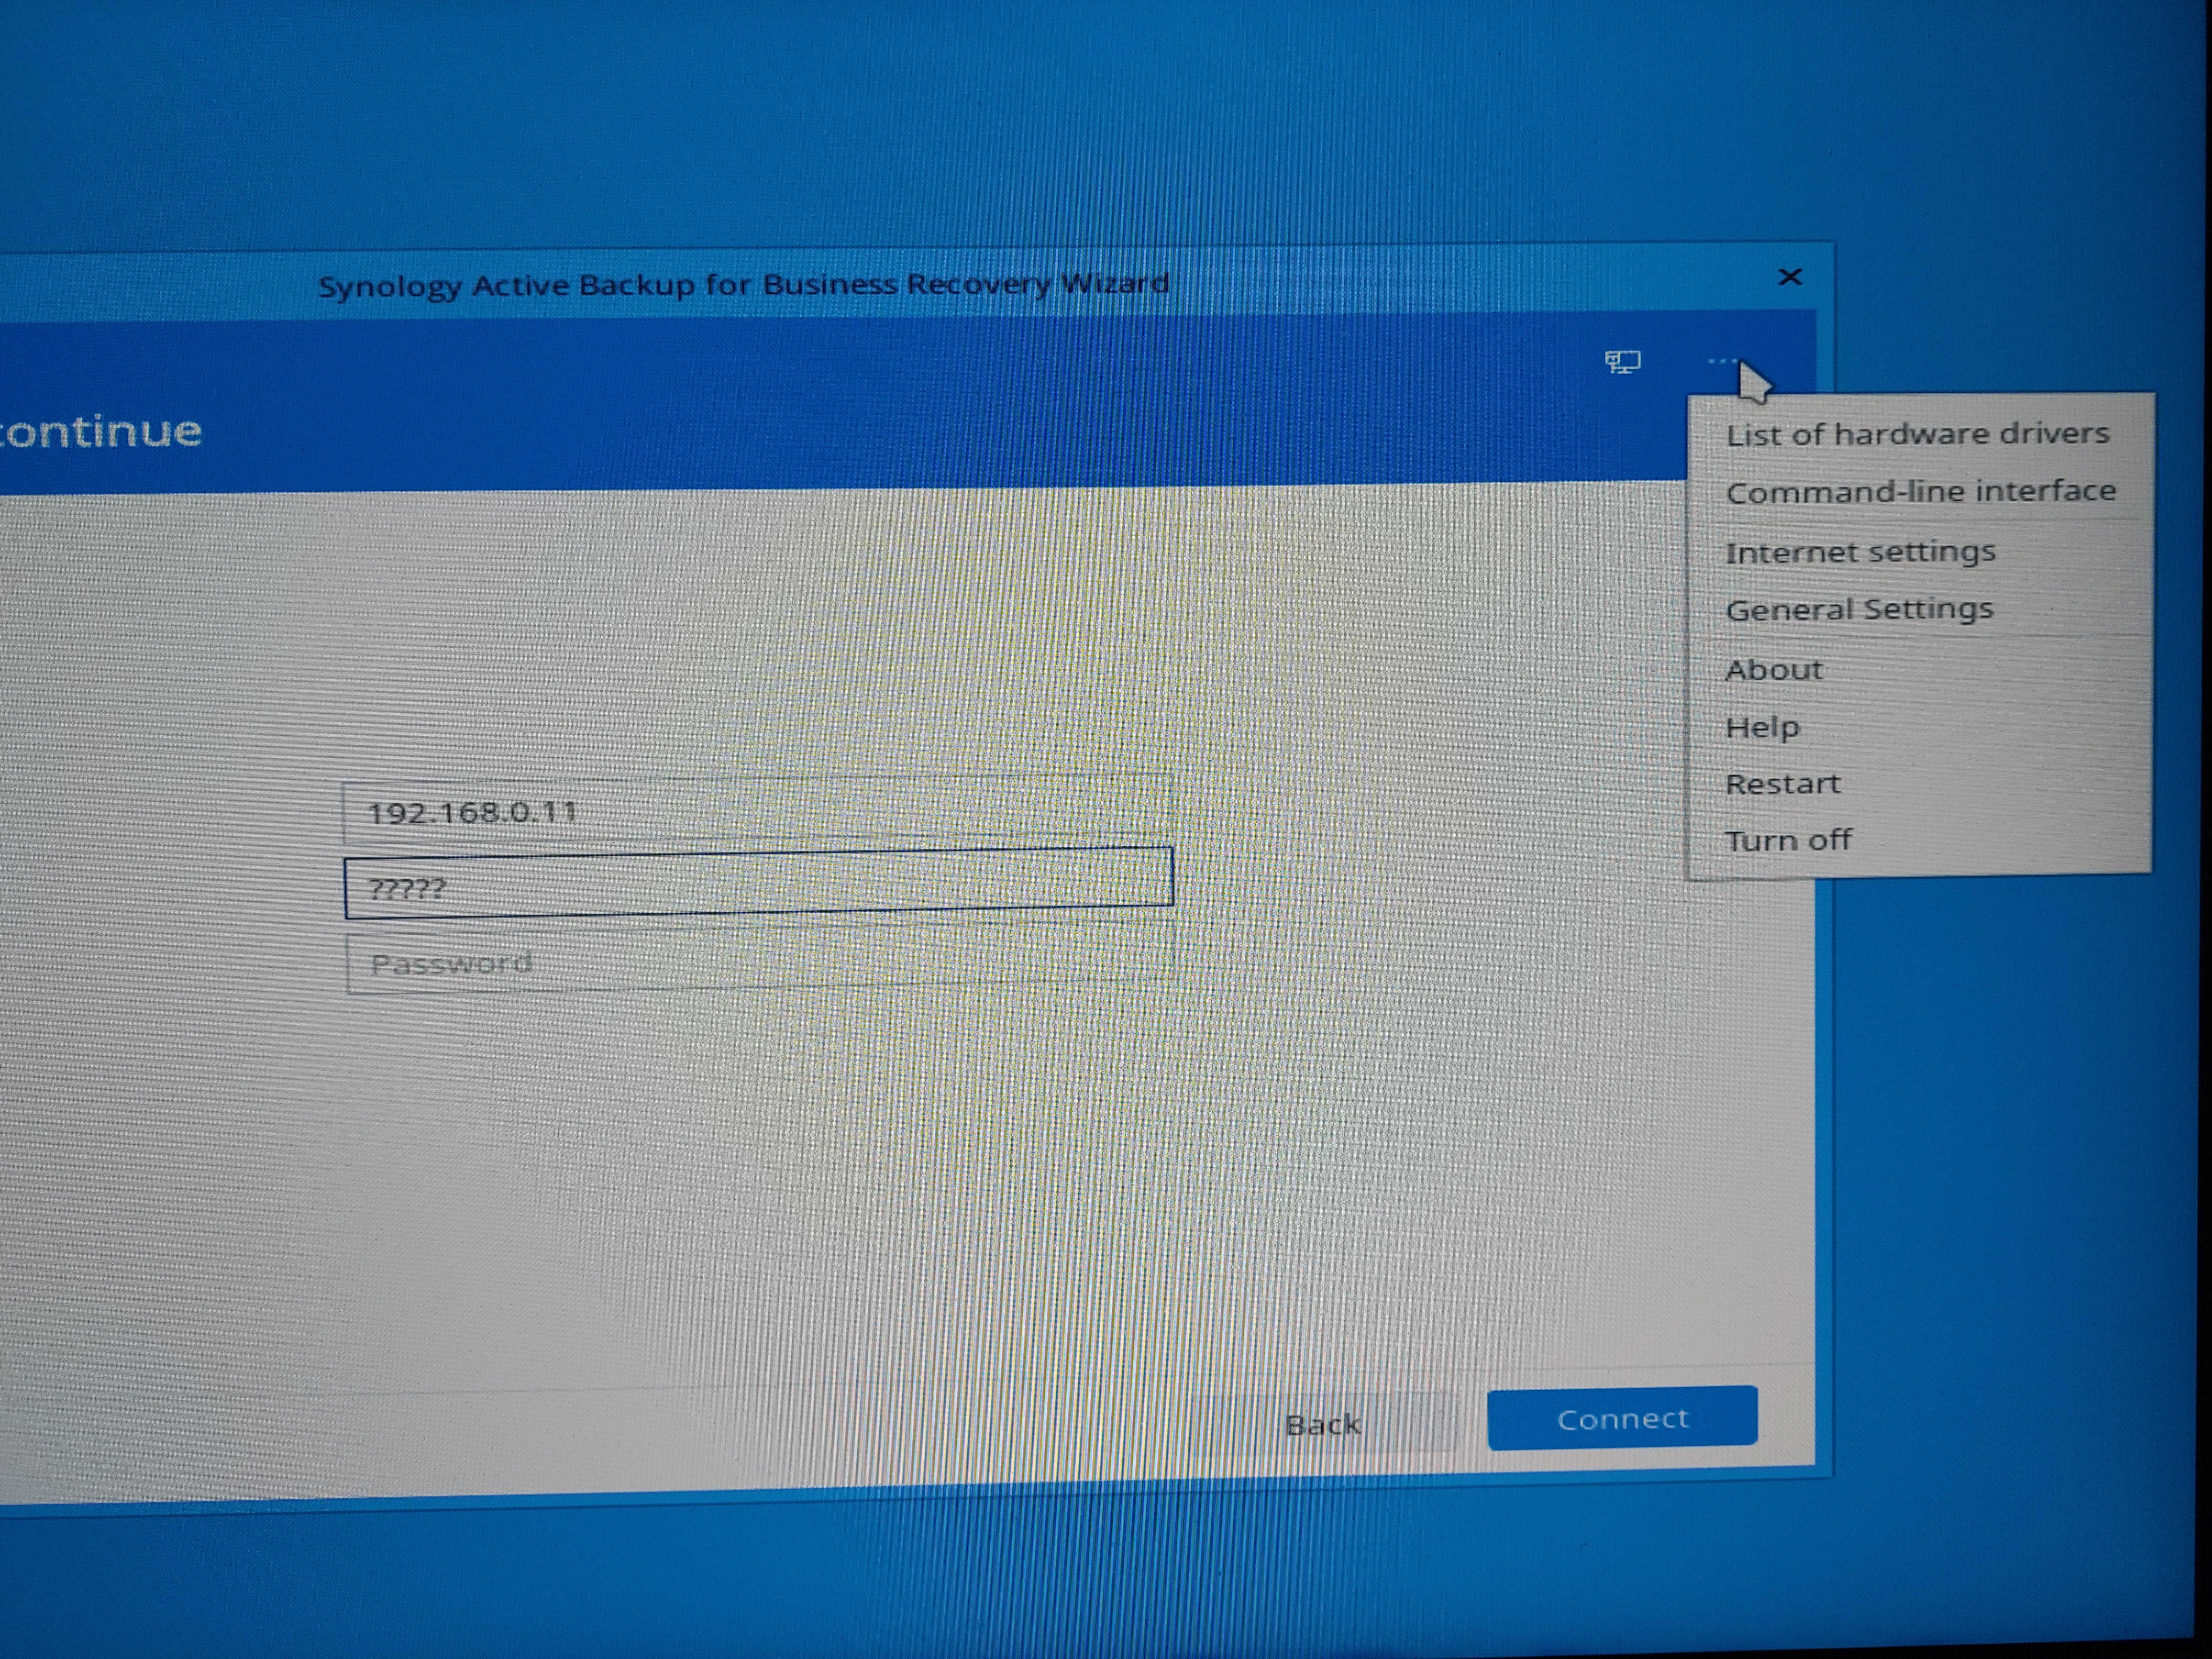This screenshot has width=2212, height=1659.
Task: Choose Turn off in the menu
Action: (x=1788, y=840)
